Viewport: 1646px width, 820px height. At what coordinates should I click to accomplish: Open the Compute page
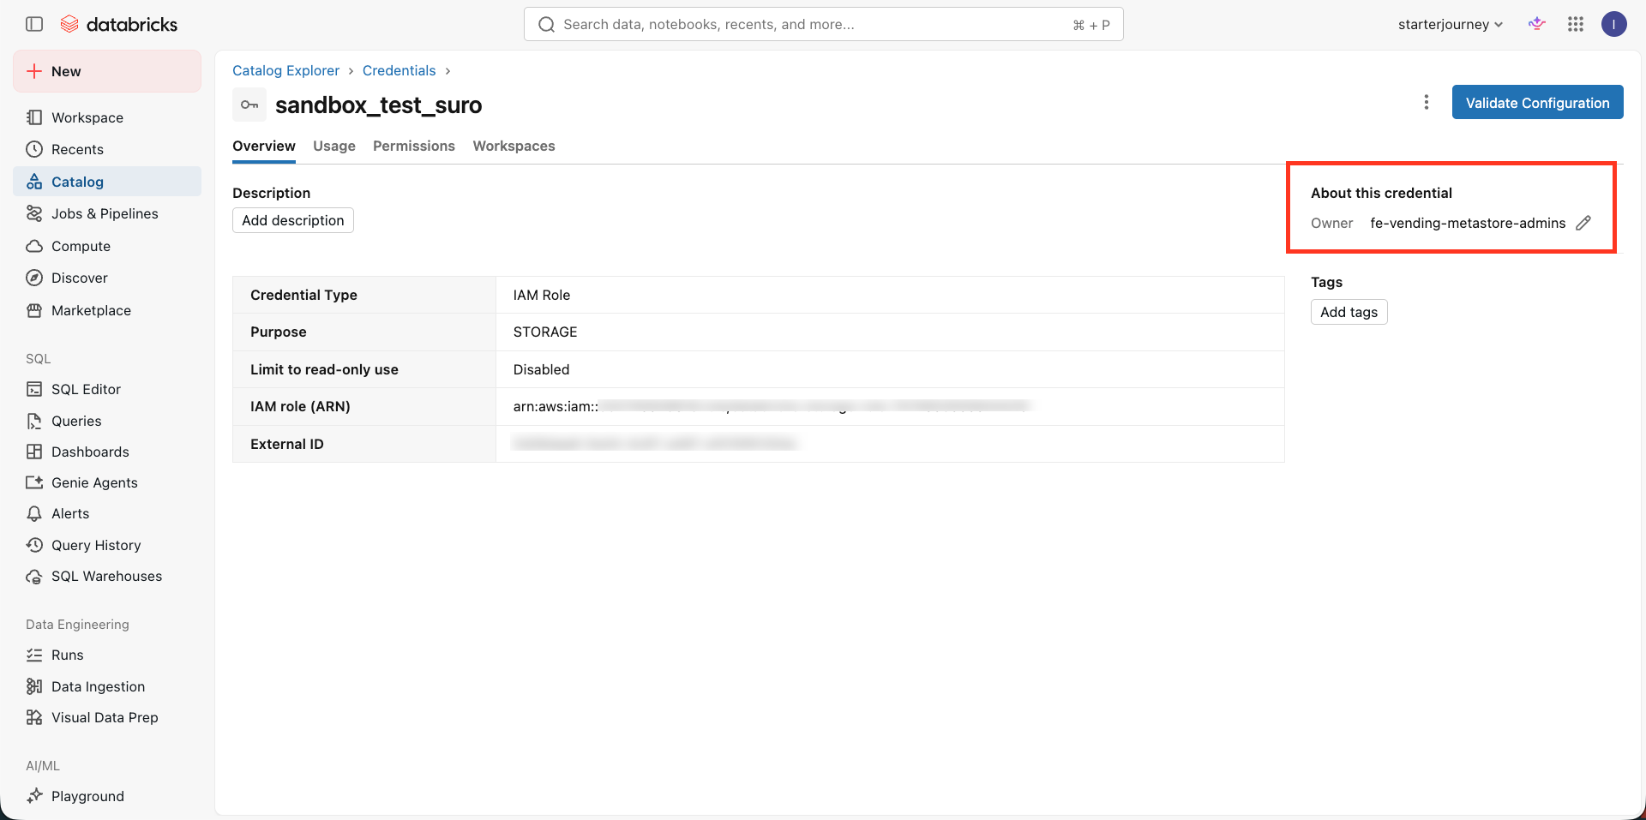[x=107, y=246]
